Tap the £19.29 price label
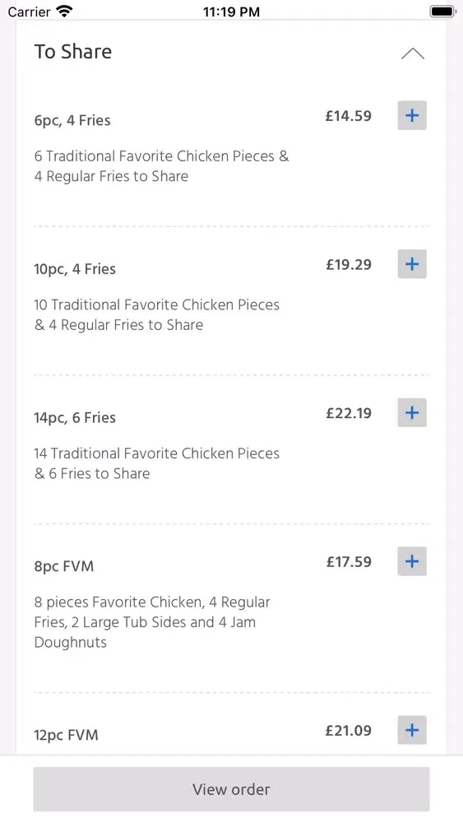463x823 pixels. tap(348, 264)
